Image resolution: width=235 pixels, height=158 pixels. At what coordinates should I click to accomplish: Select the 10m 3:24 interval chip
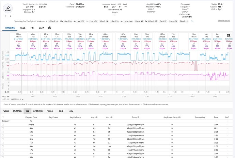pyautogui.click(x=104, y=21)
